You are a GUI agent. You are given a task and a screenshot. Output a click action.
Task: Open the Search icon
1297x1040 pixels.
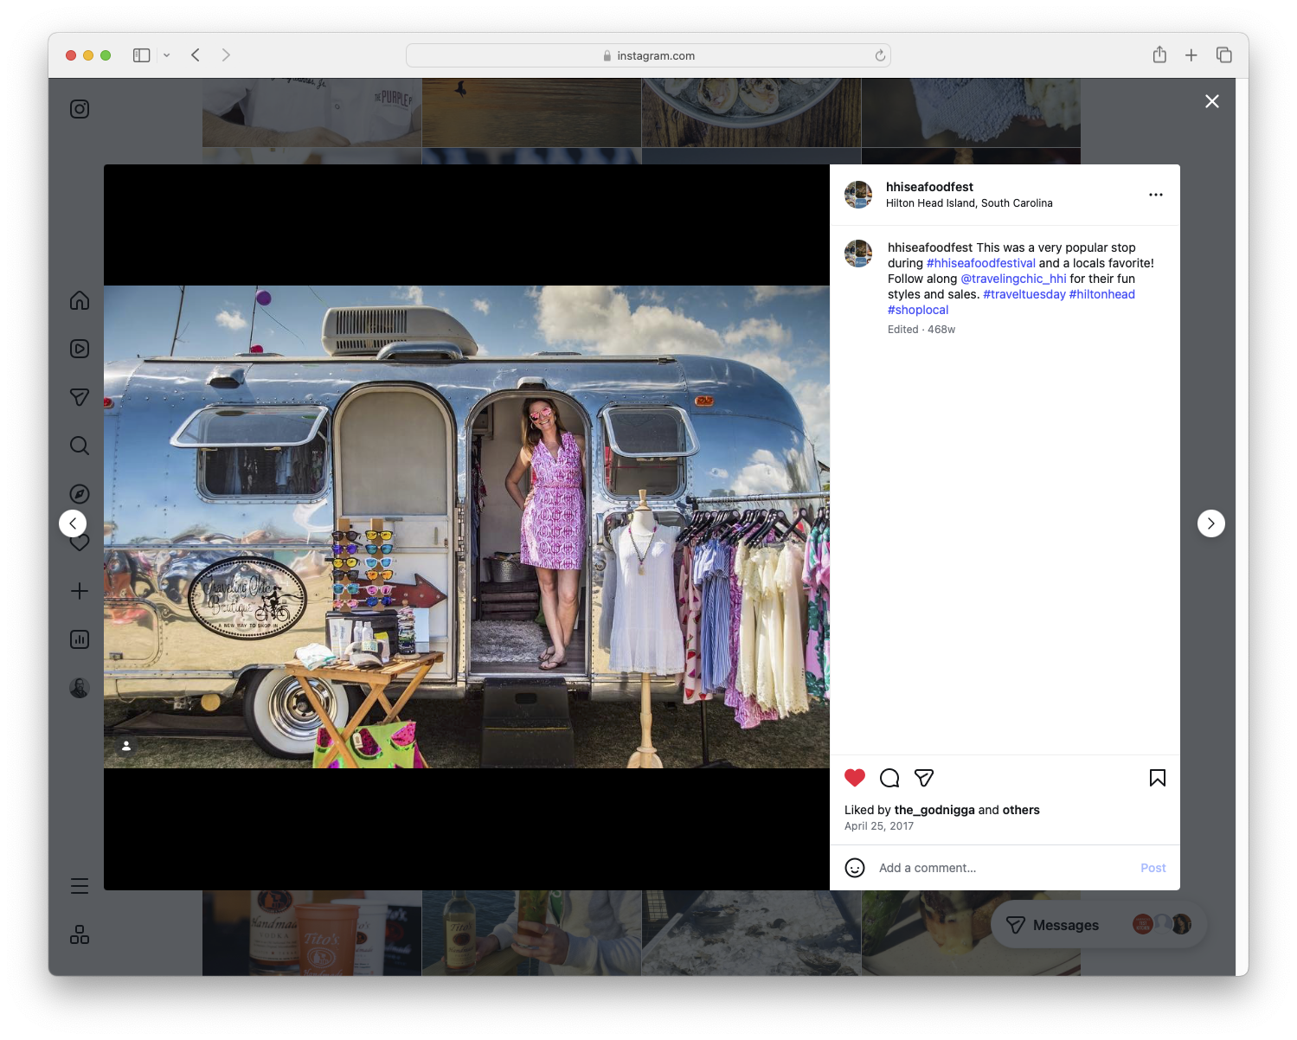79,445
